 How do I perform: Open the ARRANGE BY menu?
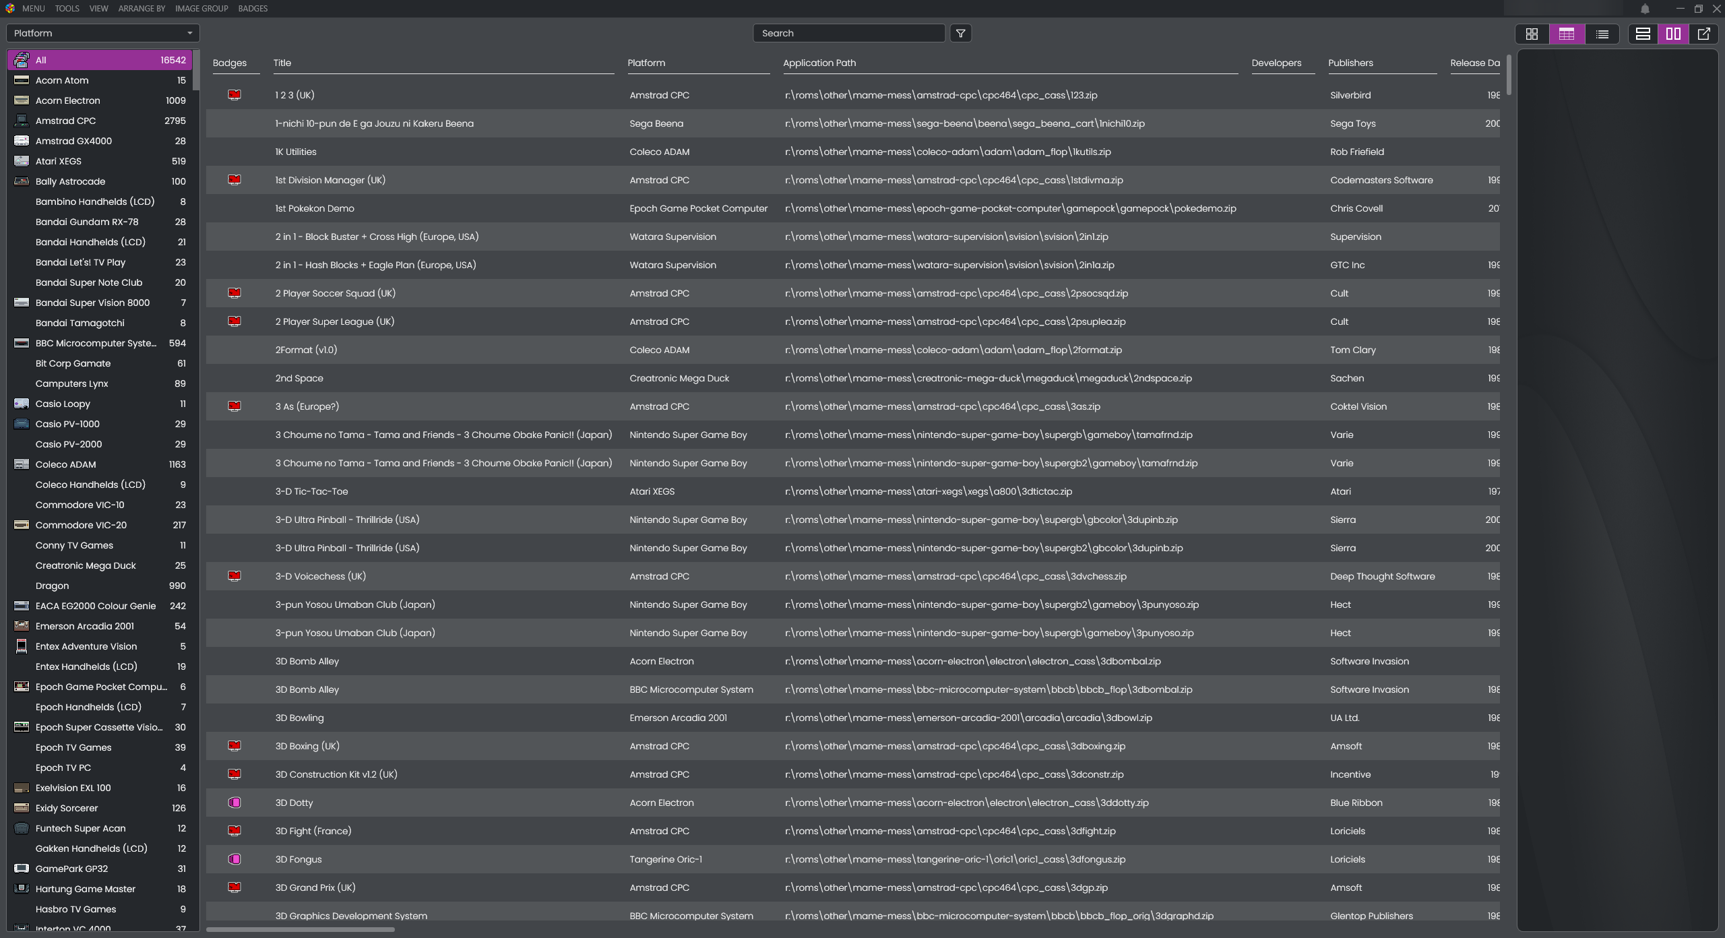click(x=142, y=8)
